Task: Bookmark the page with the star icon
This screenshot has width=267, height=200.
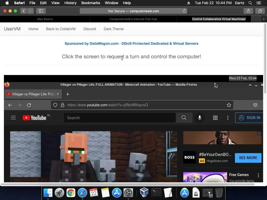Action: [229, 105]
